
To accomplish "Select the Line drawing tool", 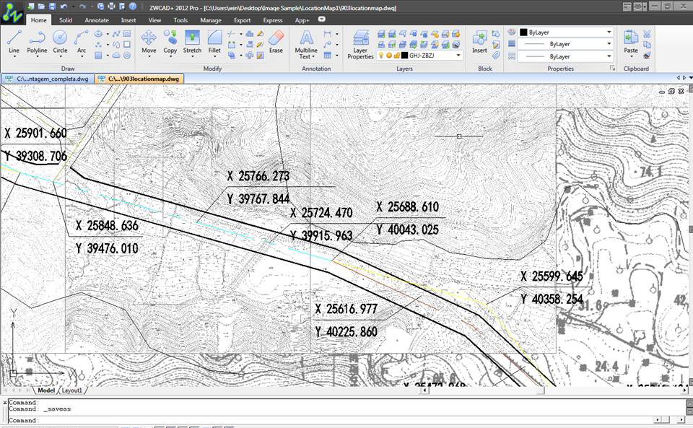I will (x=14, y=41).
